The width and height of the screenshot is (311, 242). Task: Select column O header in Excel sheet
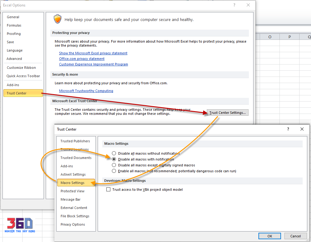coord(270,37)
